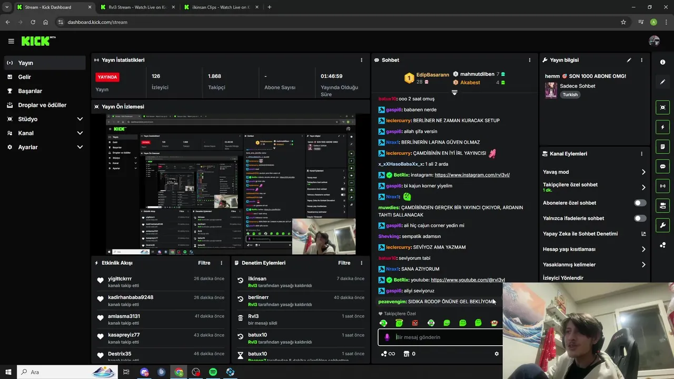The image size is (674, 379).
Task: Click the channel actions widget icon in right toolbar
Action: tap(662, 205)
